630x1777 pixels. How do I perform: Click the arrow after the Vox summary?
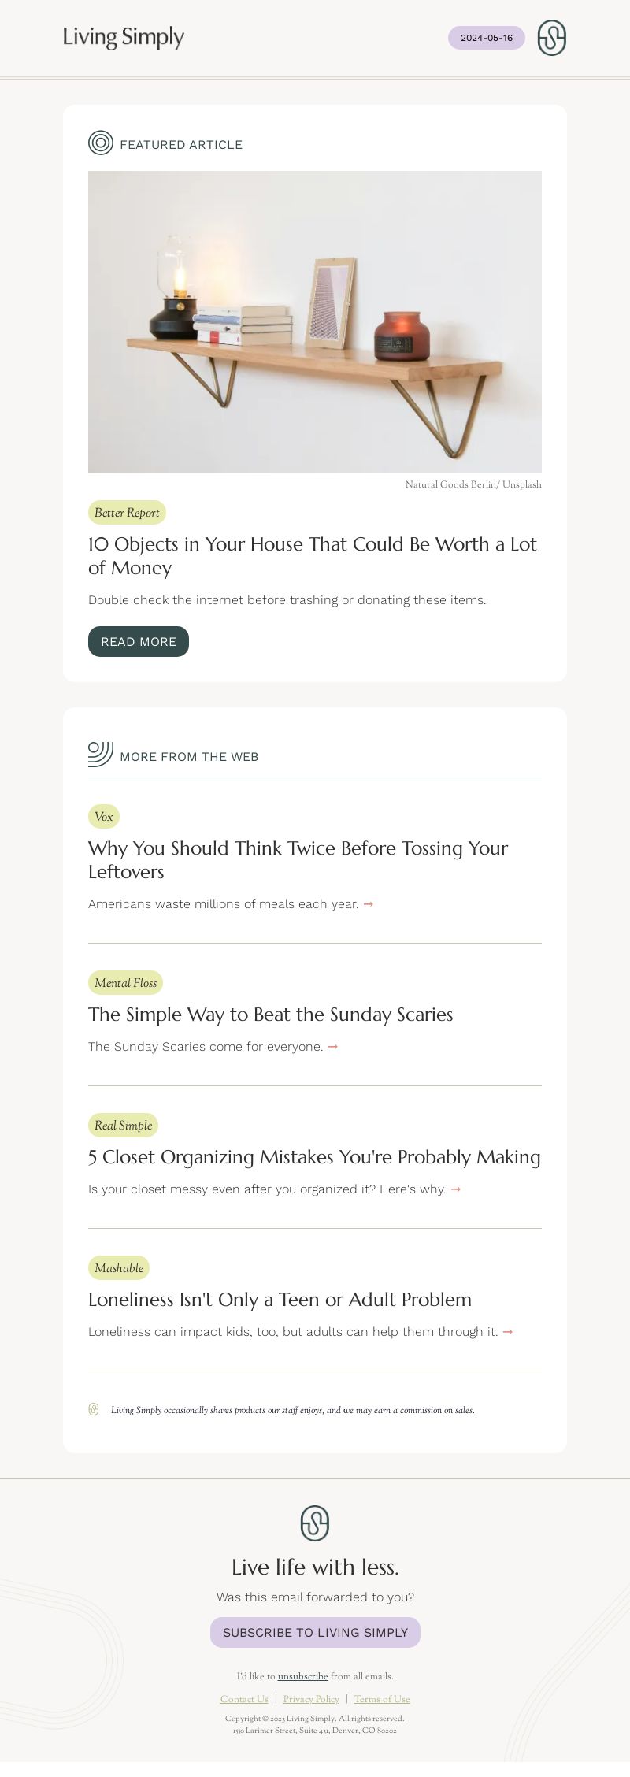pyautogui.click(x=368, y=904)
